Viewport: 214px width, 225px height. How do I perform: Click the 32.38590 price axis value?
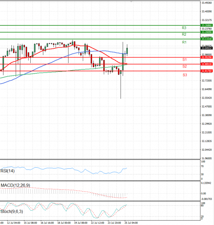(x=207, y=115)
